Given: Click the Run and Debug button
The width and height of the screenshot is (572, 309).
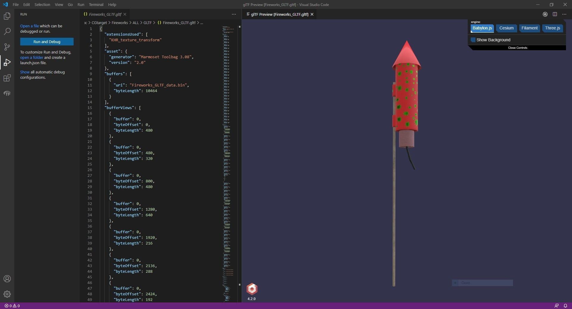Looking at the screenshot, I should 47,42.
